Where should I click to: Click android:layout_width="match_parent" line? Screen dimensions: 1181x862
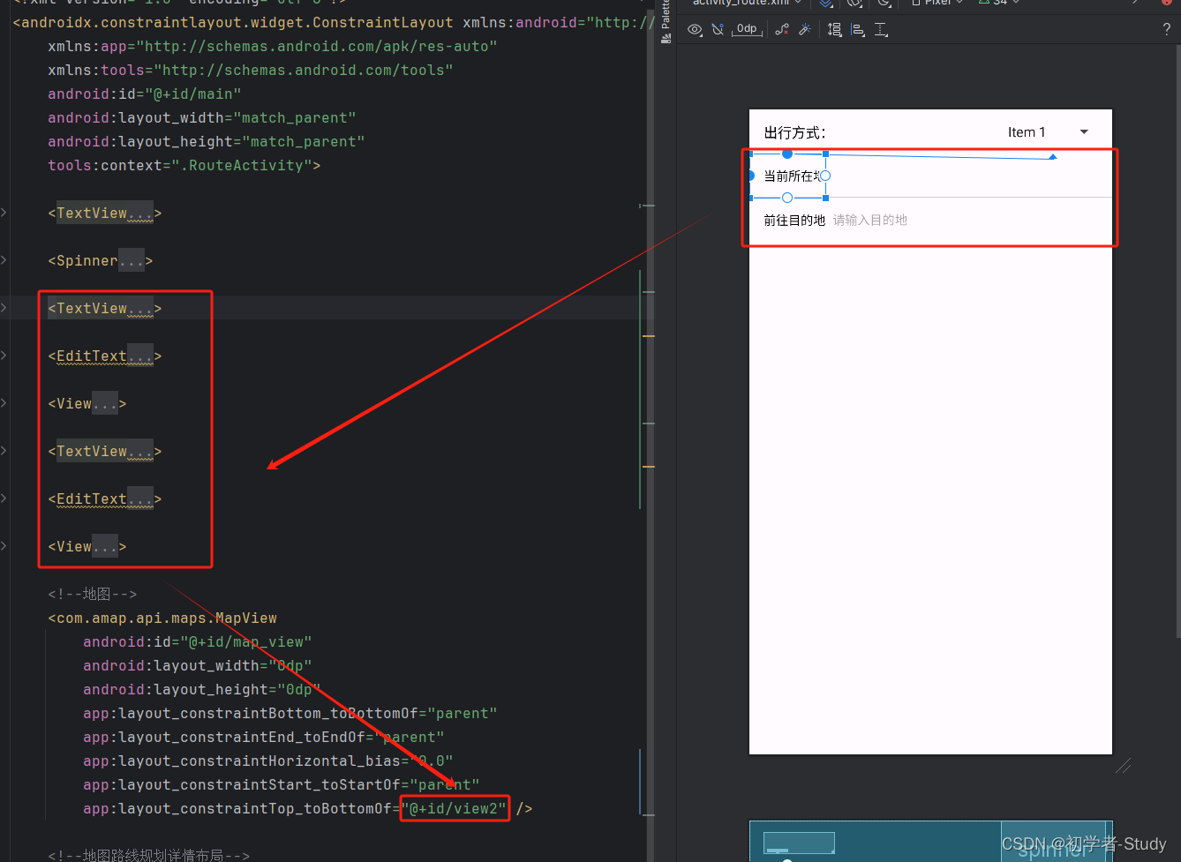pos(202,117)
